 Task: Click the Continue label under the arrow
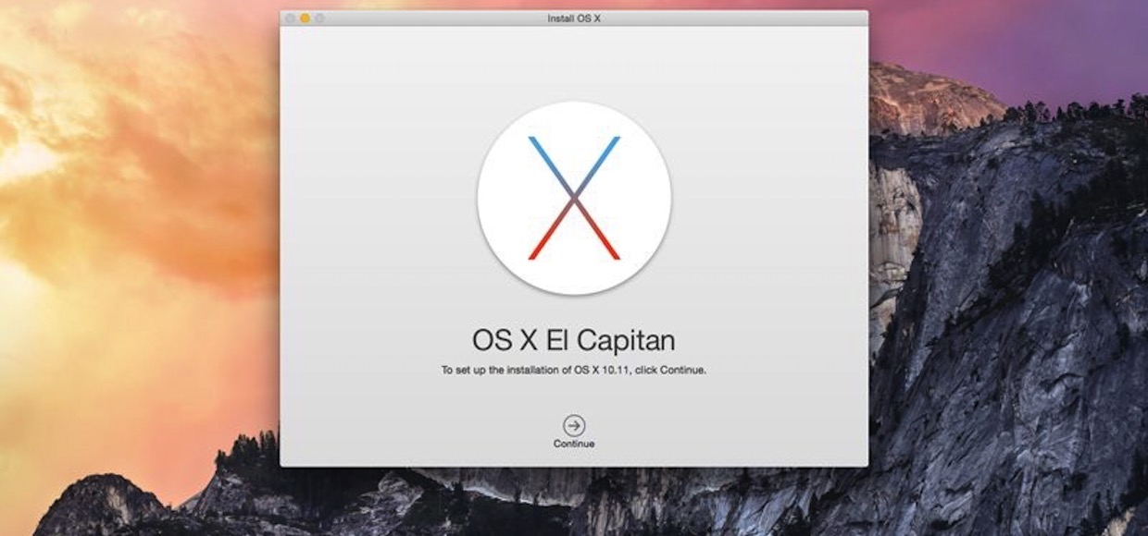pyautogui.click(x=574, y=444)
